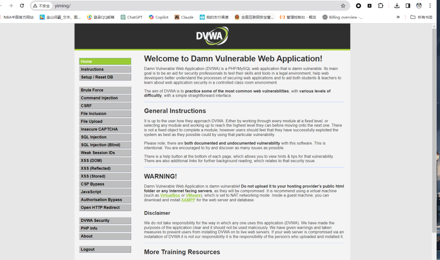This screenshot has height=260, width=440.
Task: Click the address bar showing yiming/
Action: click(x=193, y=6)
